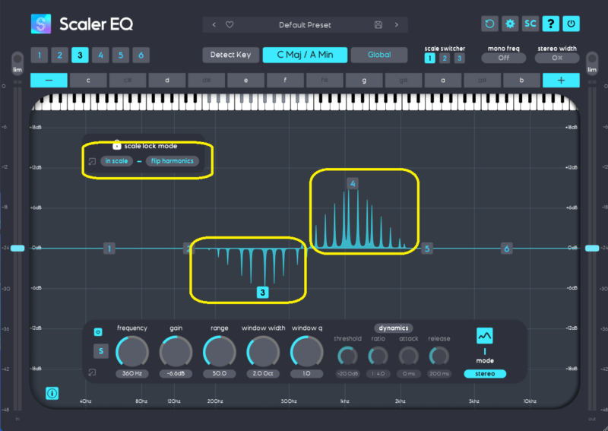The width and height of the screenshot is (608, 431).
Task: Open the help question mark icon
Action: [x=550, y=24]
